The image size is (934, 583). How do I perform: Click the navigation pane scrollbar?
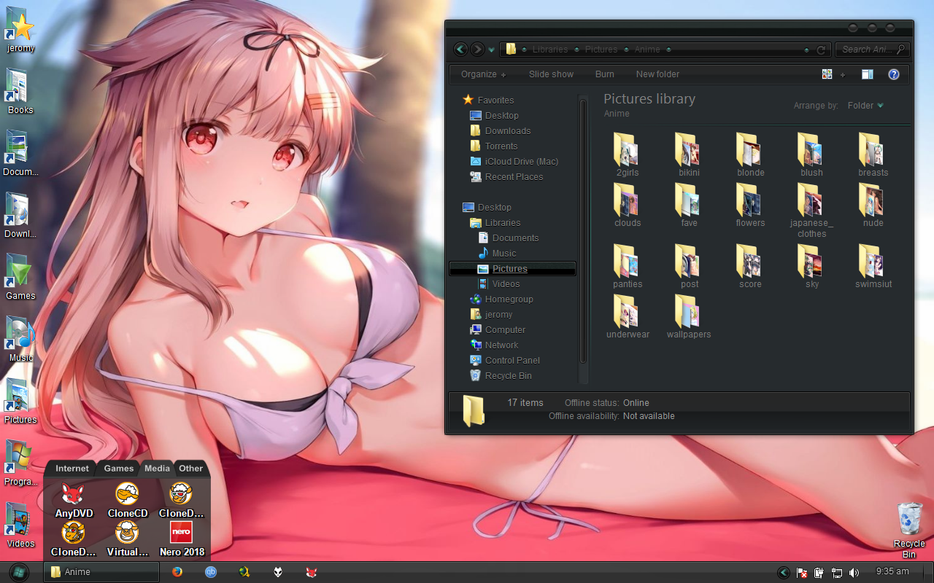tap(583, 231)
